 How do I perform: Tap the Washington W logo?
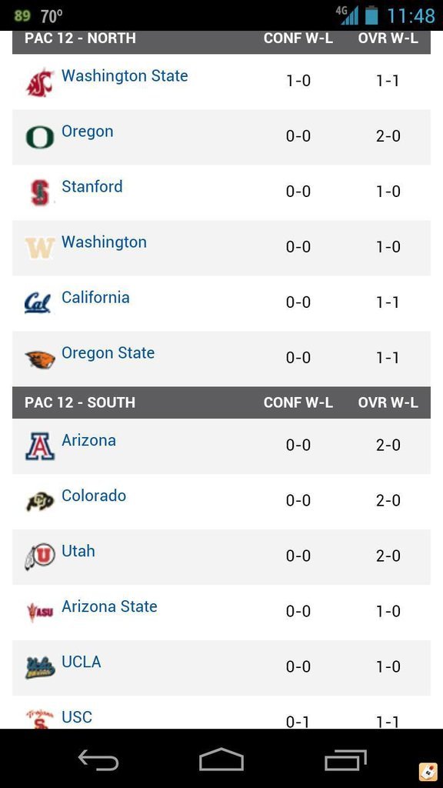[40, 249]
